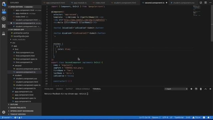Change the Spaces: 2 indentation setting
The height and width of the screenshot is (120, 213).
coord(156,117)
